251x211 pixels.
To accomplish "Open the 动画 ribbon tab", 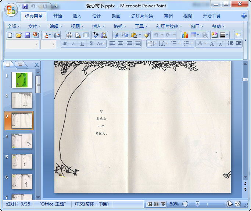I will (x=116, y=16).
